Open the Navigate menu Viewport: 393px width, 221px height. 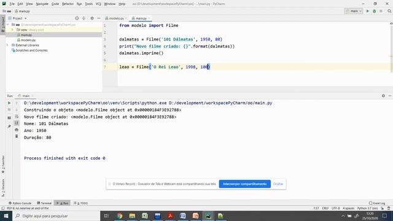[x=42, y=4]
